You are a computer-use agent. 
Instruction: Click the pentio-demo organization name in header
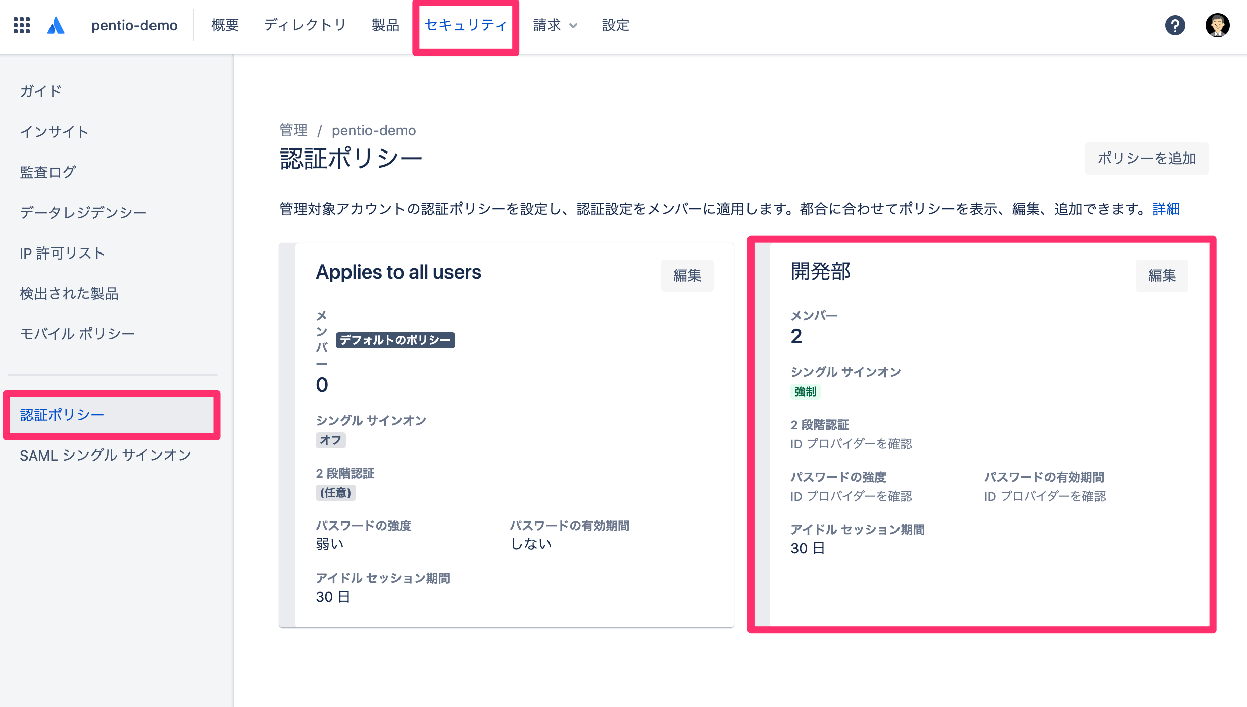pos(134,25)
